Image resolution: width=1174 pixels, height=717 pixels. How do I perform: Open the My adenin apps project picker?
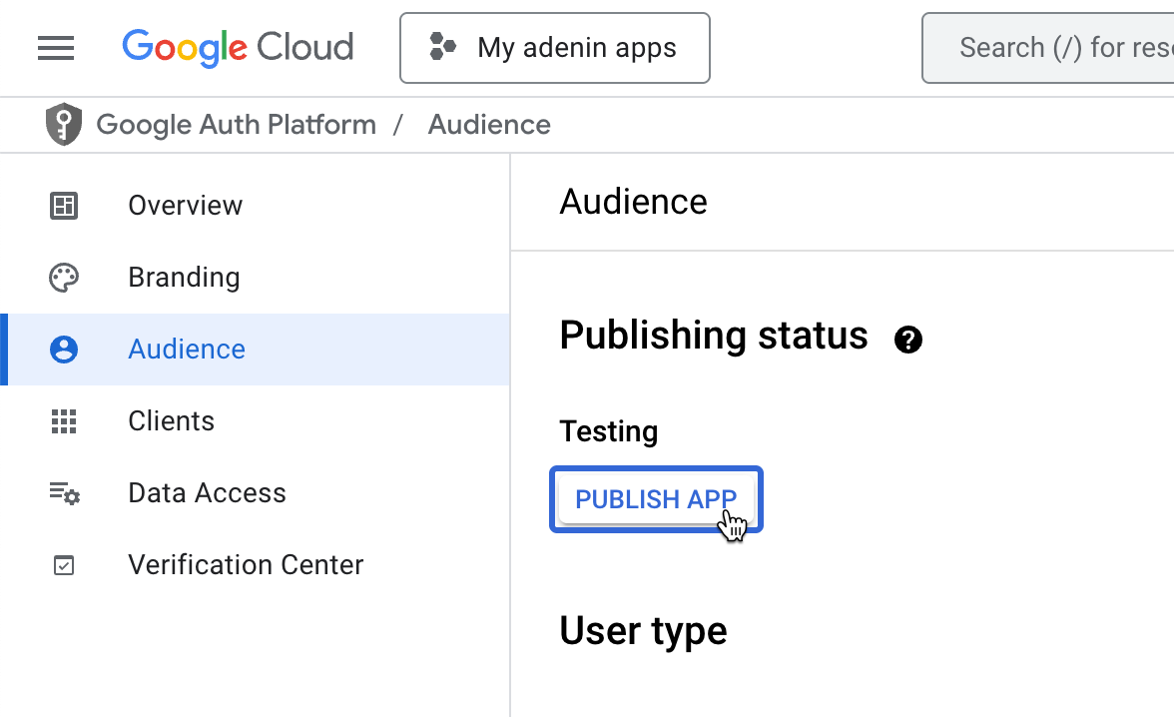[555, 48]
